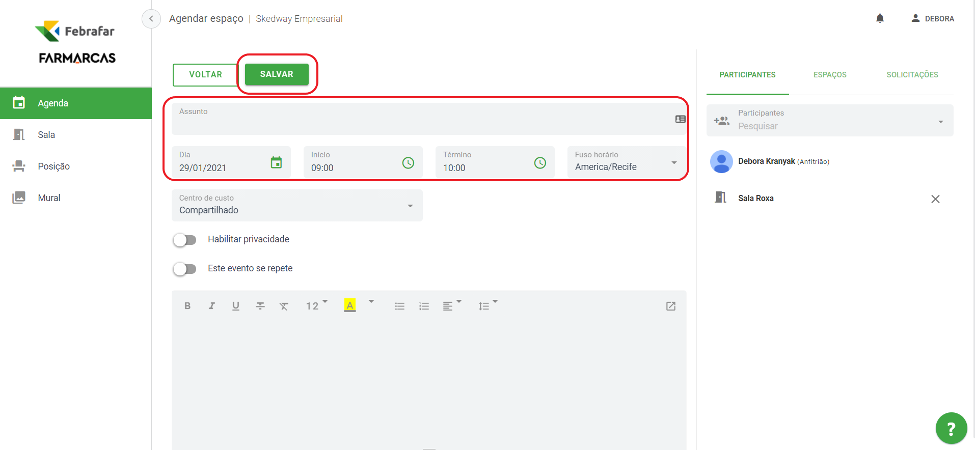
Task: Click the clock icon in Término field
Action: tap(540, 163)
